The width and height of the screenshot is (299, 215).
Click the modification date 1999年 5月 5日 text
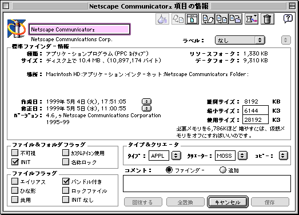86,109
